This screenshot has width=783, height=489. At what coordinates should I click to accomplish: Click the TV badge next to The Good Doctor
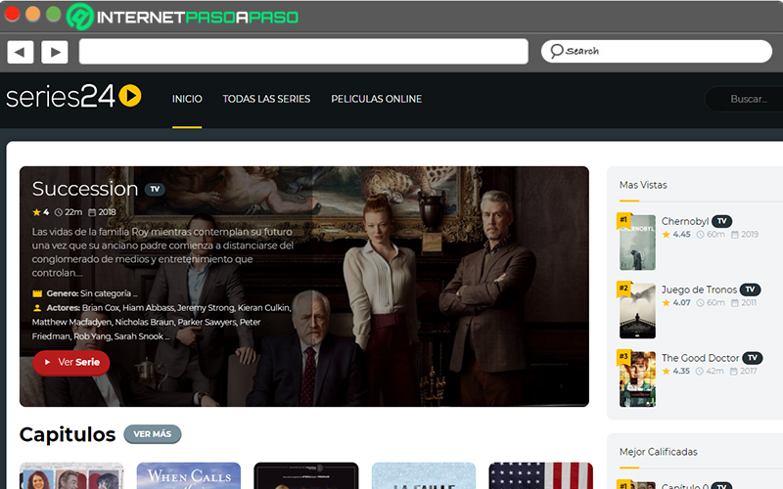pos(753,358)
